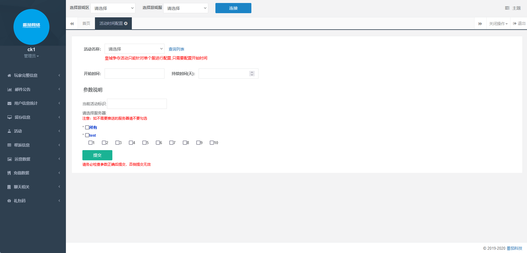Viewport: 527px width, 253px height.
Task: Click the chart icon beside 邮件公告
Action: [10, 89]
